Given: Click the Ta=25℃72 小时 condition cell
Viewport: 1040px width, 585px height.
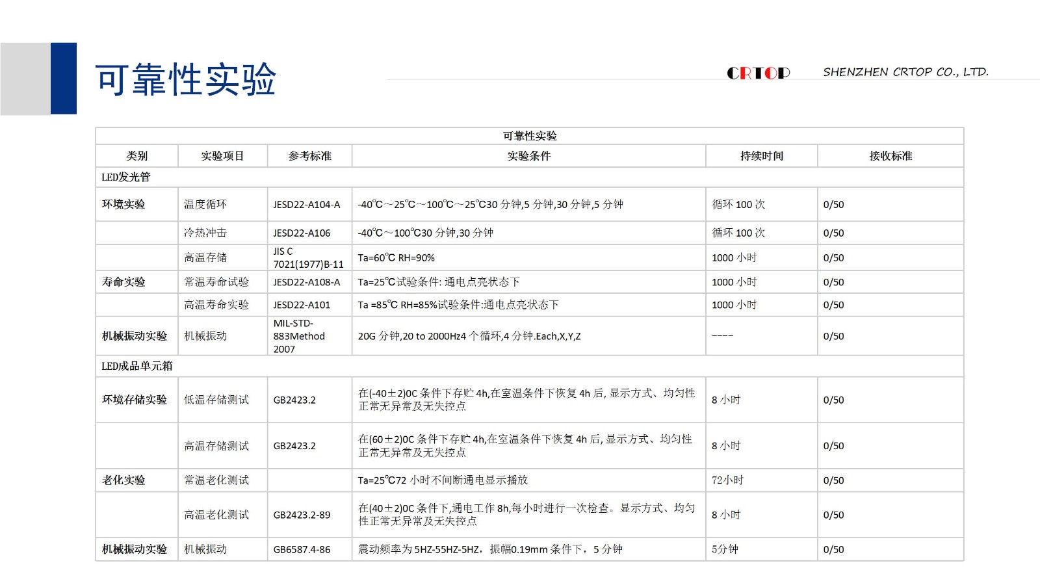Looking at the screenshot, I should point(528,480).
